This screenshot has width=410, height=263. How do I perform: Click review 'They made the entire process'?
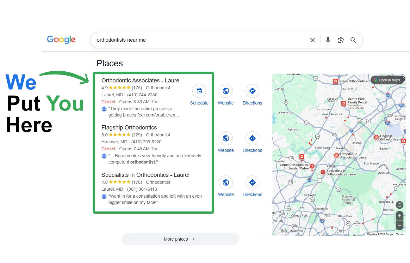point(144,112)
